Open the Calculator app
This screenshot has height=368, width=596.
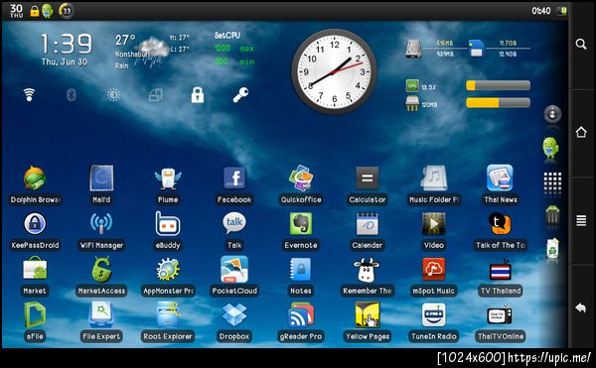click(x=368, y=178)
